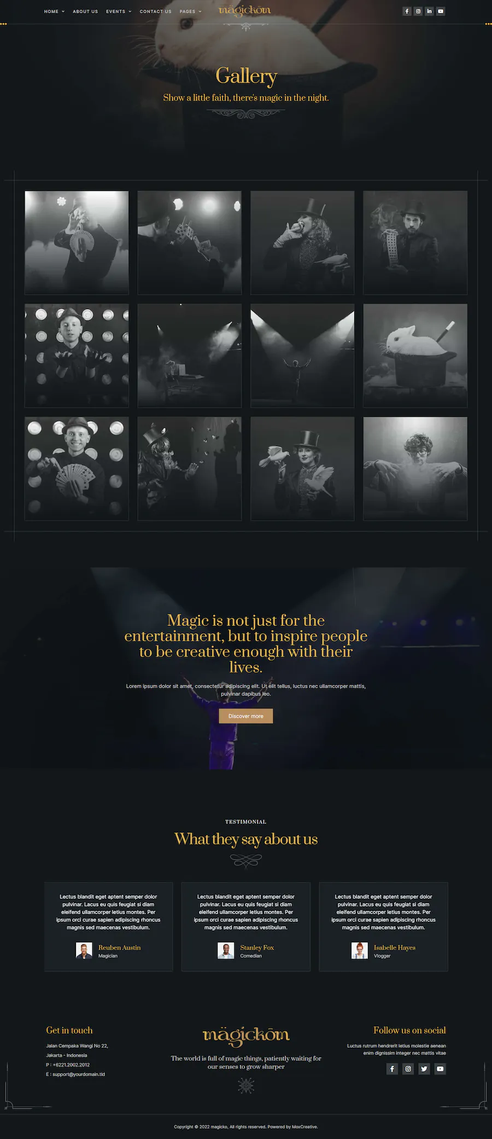Open the LinkedIn icon in header
492x1139 pixels.
point(429,11)
